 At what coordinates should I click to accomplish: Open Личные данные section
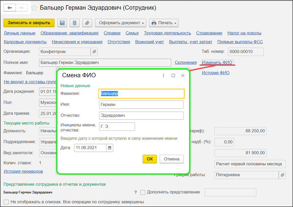click(20, 33)
